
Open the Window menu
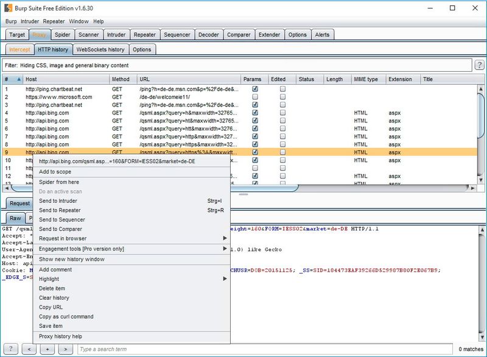click(x=79, y=21)
